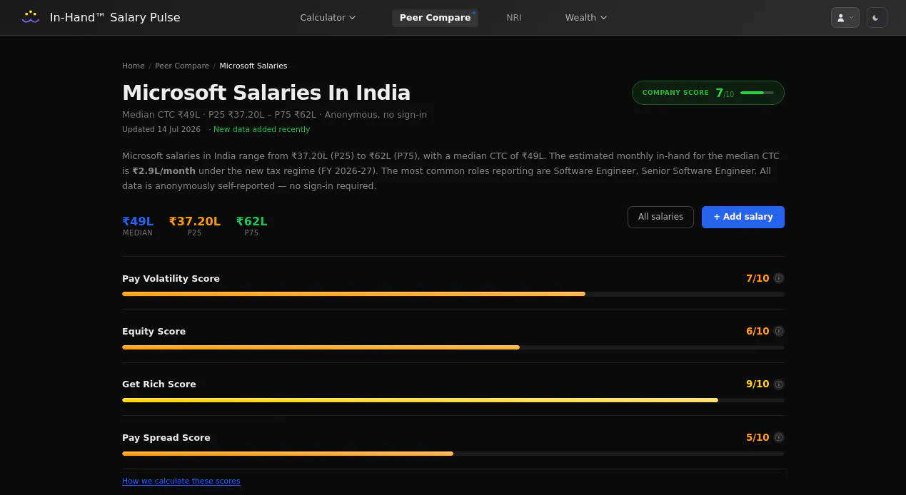
Task: Click the Microsoft Salaries In India heading
Action: pos(266,93)
